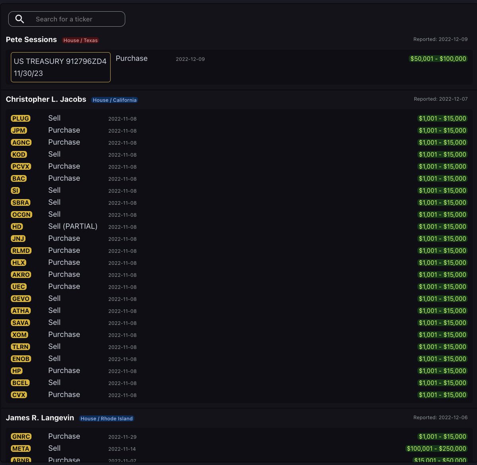Viewport: 477px width, 465px height.
Task: Click the Sell (PARTIAL) label in the HD row
Action: [73, 226]
